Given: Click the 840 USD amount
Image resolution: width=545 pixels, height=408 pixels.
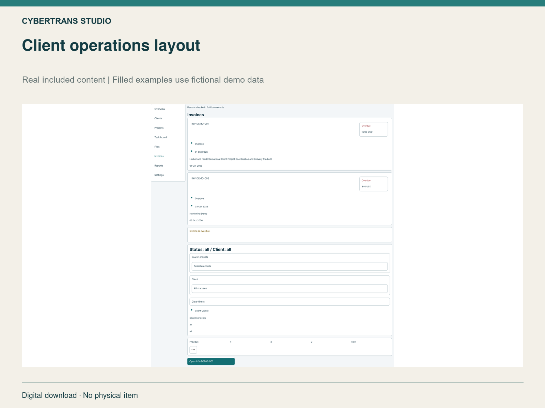Looking at the screenshot, I should point(366,187).
